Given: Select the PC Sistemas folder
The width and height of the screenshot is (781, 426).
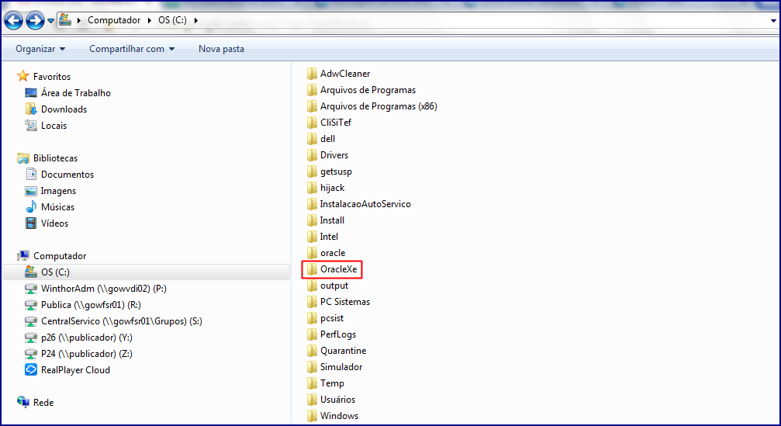Looking at the screenshot, I should pyautogui.click(x=344, y=302).
